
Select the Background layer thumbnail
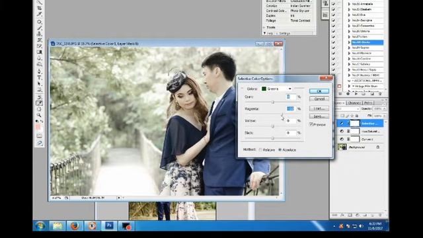tap(342, 147)
